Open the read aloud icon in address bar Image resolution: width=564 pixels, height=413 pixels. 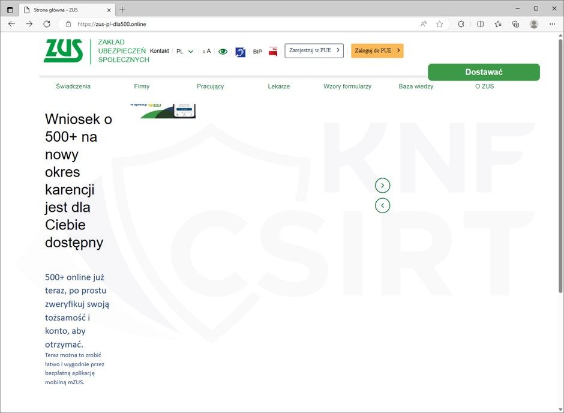pyautogui.click(x=424, y=24)
